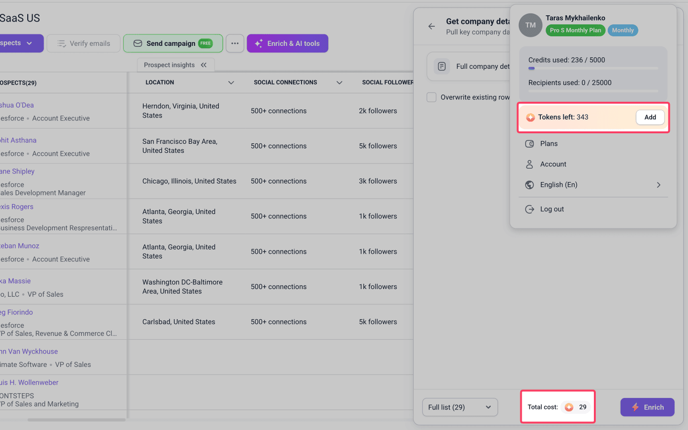688x430 pixels.
Task: Click the Account person icon
Action: pos(529,164)
